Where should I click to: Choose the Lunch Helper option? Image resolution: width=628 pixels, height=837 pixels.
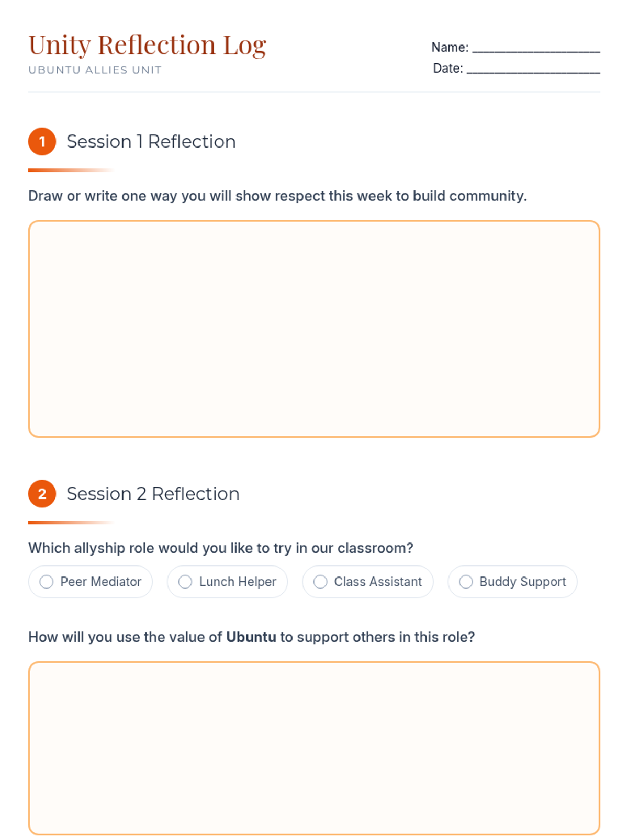coord(185,582)
